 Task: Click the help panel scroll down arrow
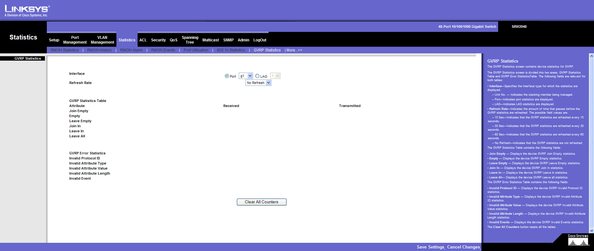pyautogui.click(x=591, y=231)
